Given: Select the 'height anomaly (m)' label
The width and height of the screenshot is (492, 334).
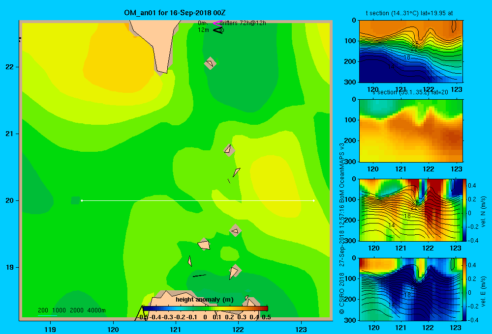Looking at the screenshot, I should [205, 300].
